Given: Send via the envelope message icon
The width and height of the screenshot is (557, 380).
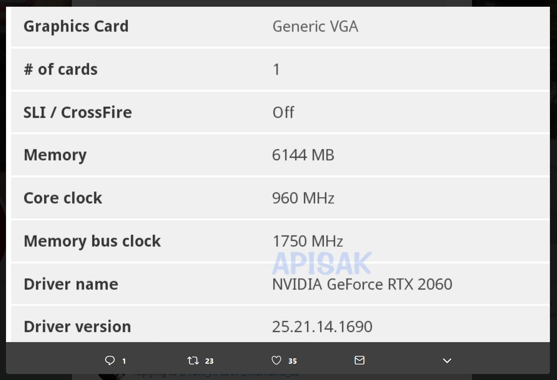Looking at the screenshot, I should [360, 360].
